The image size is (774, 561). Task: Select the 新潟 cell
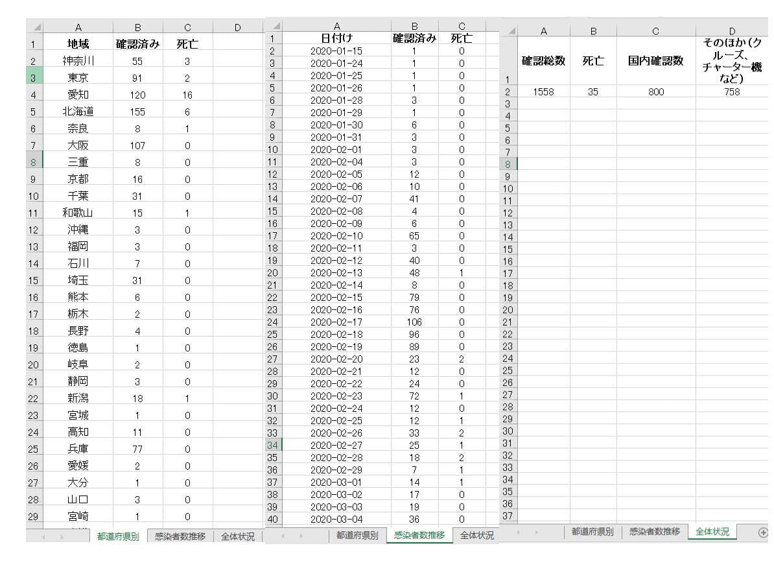[x=78, y=398]
